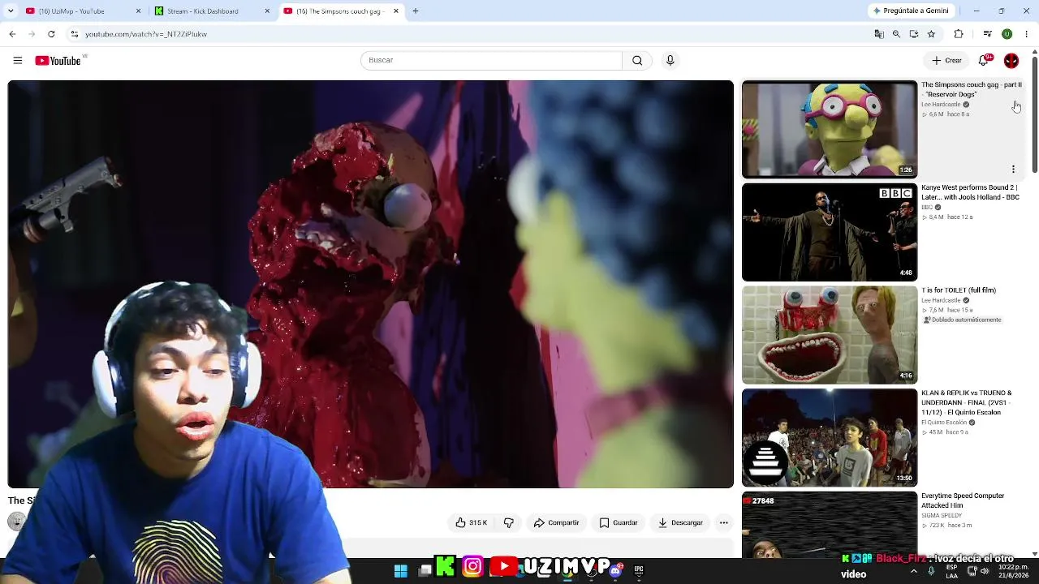Reload the current page
Viewport: 1039px width, 584px height.
51,34
